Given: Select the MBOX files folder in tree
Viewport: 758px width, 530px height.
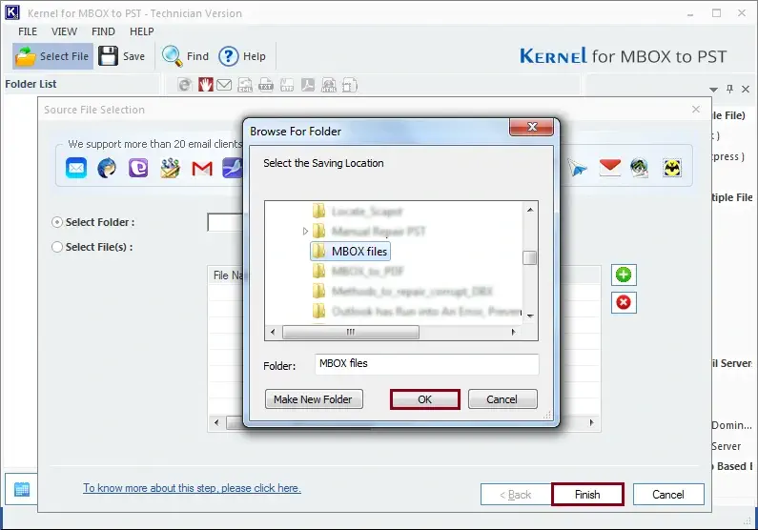Looking at the screenshot, I should 351,252.
